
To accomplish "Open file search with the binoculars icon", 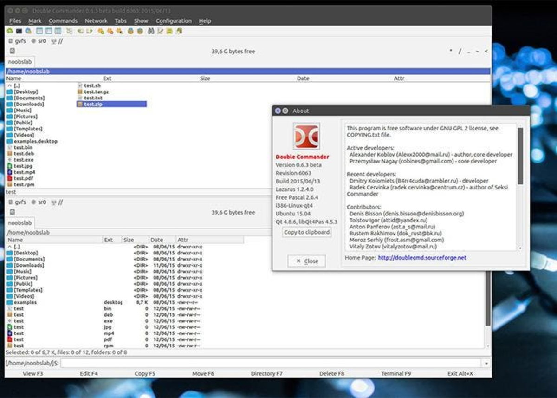I will [x=151, y=31].
